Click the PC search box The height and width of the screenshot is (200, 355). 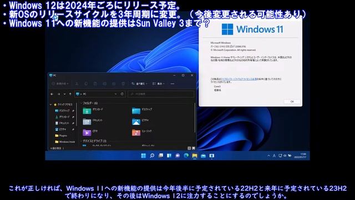(x=161, y=94)
